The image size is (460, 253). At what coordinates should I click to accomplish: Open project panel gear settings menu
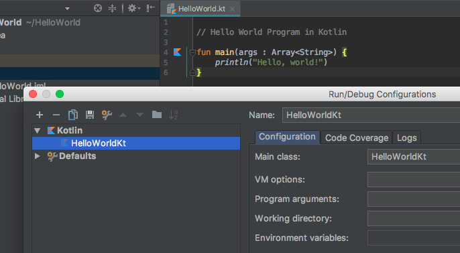point(134,8)
